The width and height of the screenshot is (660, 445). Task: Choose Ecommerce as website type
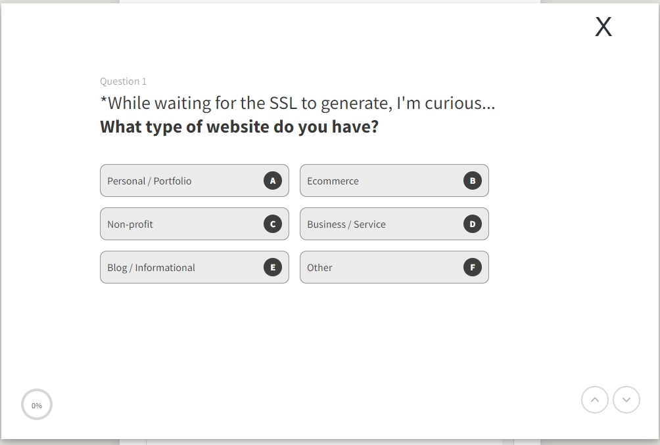(x=394, y=180)
